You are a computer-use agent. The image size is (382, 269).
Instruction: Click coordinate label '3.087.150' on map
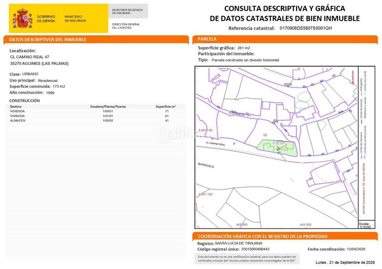(205, 130)
